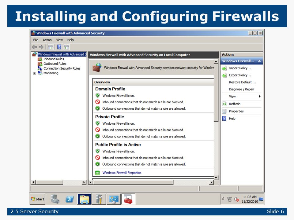Click Properties in the Actions pane
The image size is (294, 220).
236,111
